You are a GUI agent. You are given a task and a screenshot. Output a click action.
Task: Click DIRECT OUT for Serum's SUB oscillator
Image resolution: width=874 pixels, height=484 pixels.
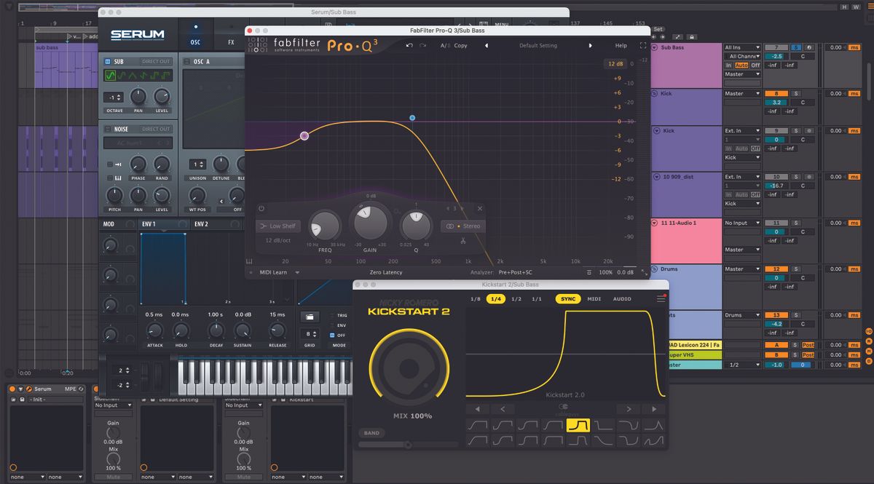(157, 61)
